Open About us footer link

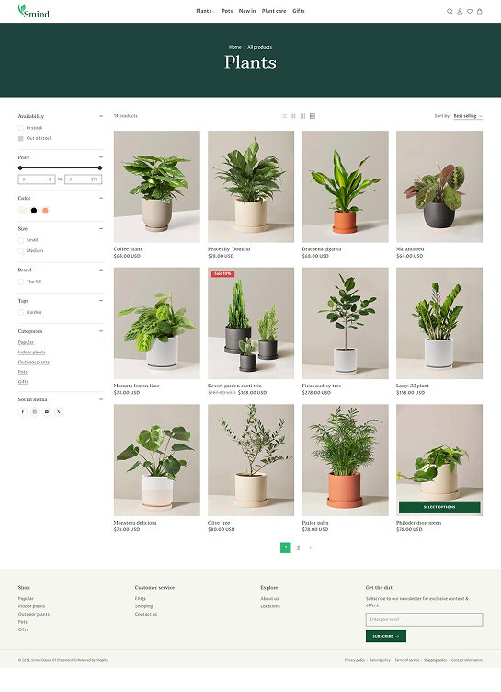(x=269, y=599)
